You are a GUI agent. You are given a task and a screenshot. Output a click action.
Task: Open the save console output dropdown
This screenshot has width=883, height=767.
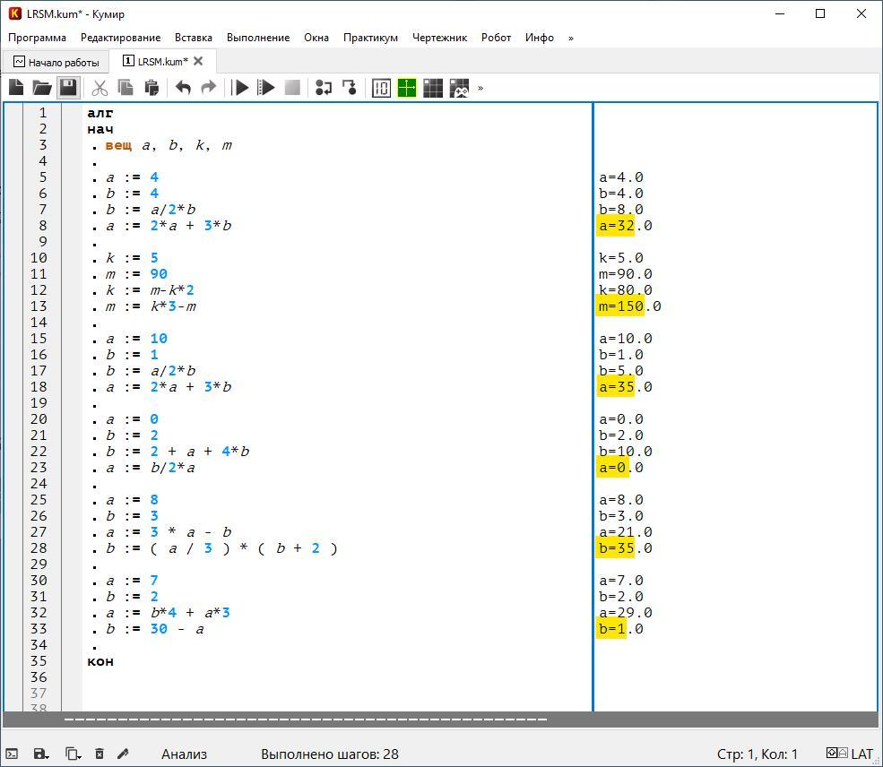point(41,754)
